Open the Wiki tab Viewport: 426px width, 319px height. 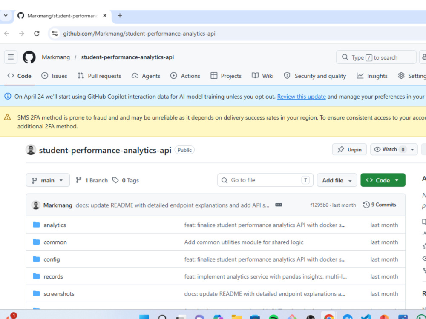[x=263, y=76]
